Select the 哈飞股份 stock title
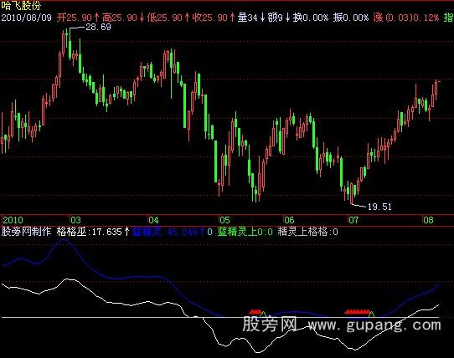The image size is (454, 358). click(x=21, y=5)
